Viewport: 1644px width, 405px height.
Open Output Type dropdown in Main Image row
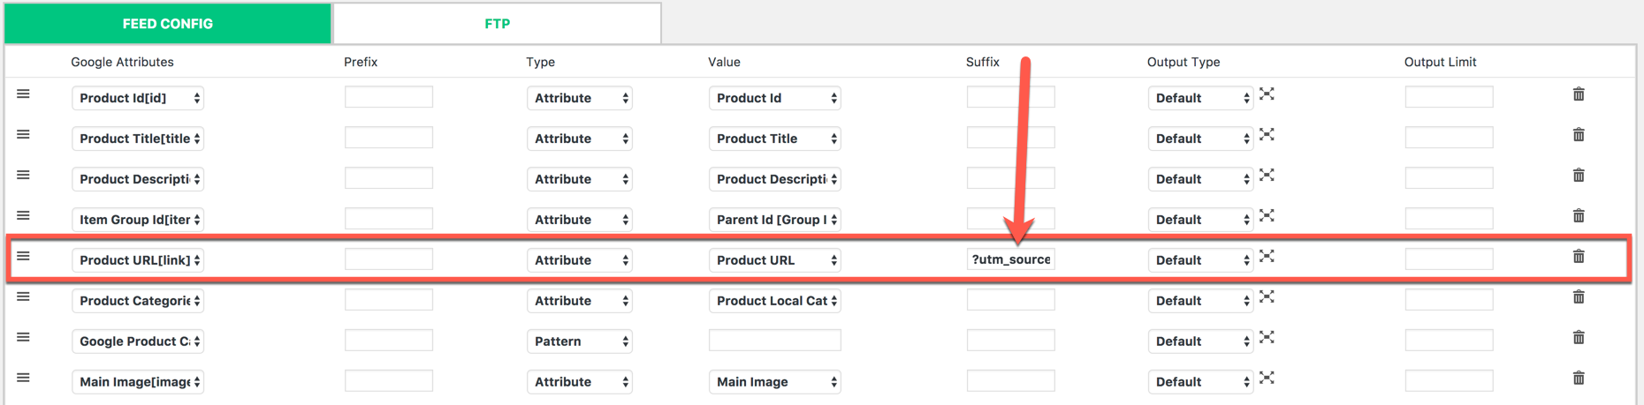click(1200, 382)
